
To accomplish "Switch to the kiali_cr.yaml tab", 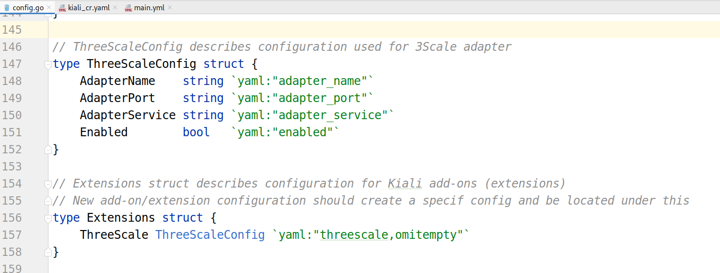I will (x=88, y=8).
